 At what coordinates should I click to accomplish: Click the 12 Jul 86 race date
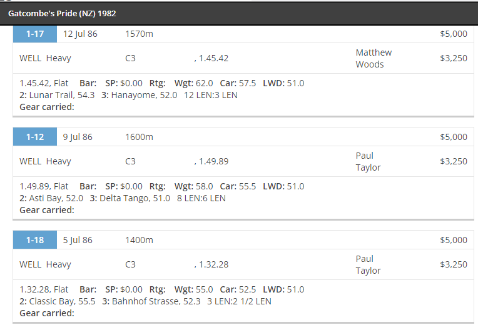[80, 34]
